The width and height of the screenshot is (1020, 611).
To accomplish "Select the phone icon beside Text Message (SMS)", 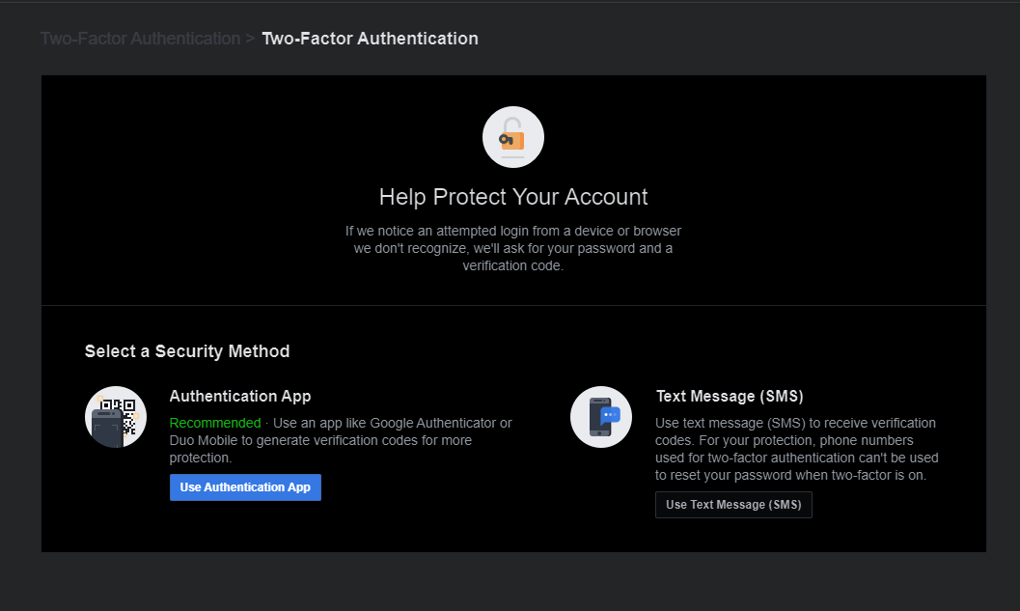I will 600,417.
